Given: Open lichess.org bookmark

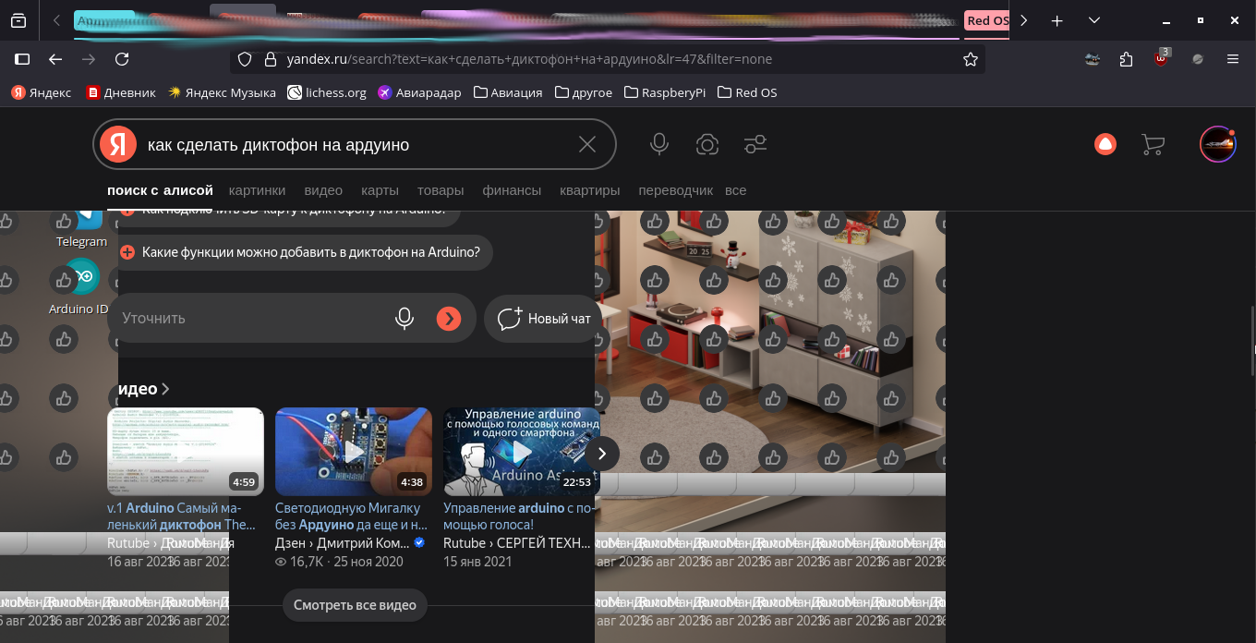Looking at the screenshot, I should coord(327,92).
